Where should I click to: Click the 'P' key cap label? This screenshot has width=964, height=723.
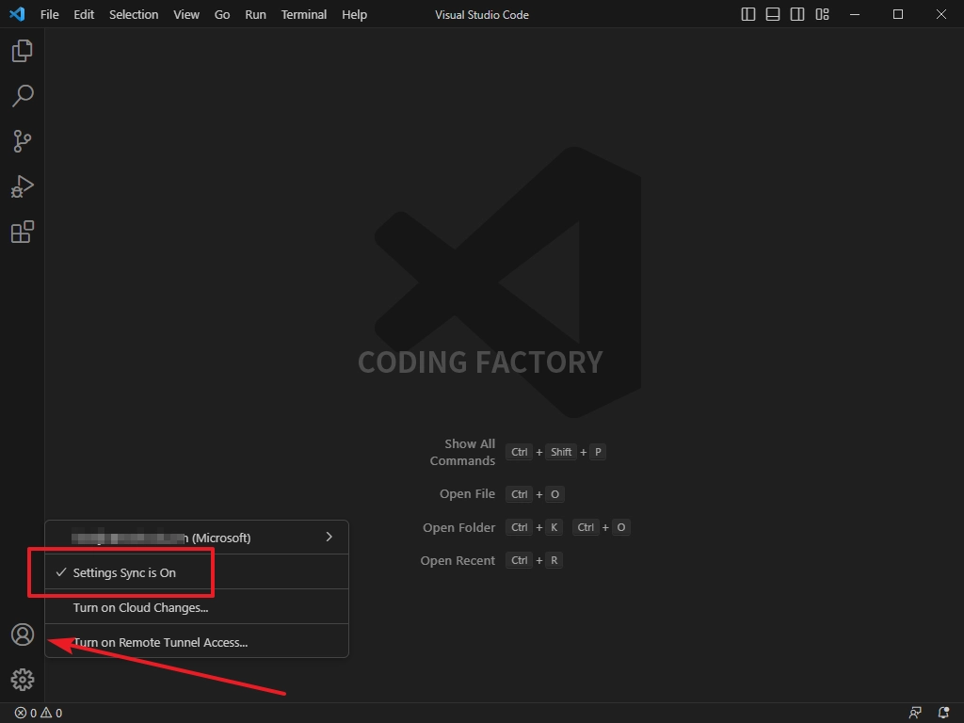(598, 452)
